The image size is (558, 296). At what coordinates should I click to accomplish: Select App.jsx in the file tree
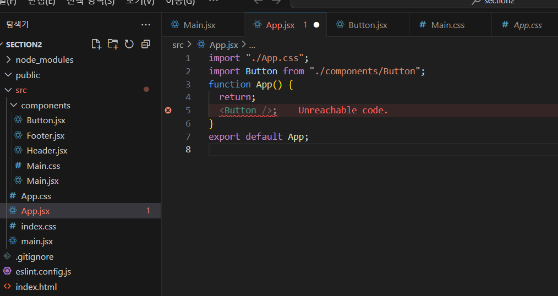tap(80, 211)
